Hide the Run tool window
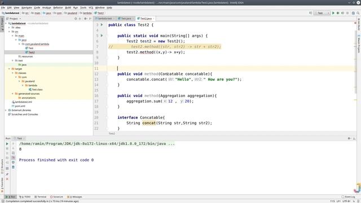This screenshot has width=361, height=203. pos(354,138)
